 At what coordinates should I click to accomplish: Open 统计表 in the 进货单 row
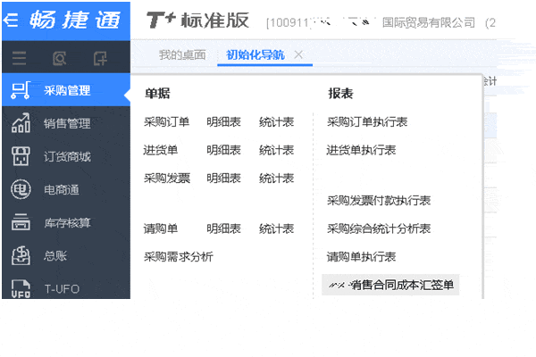276,150
